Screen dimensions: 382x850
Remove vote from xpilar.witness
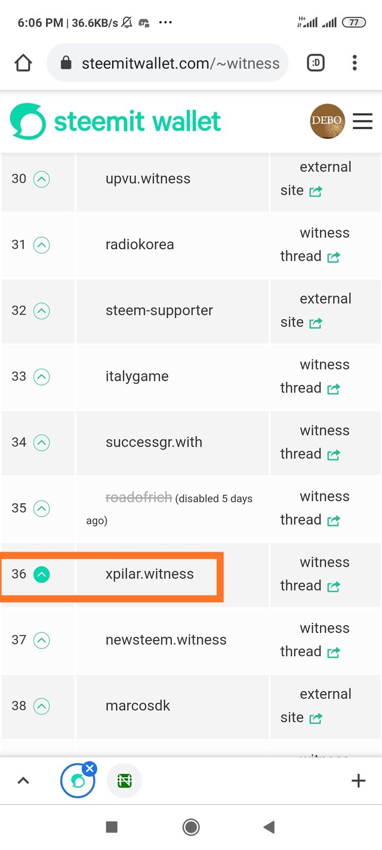(41, 574)
